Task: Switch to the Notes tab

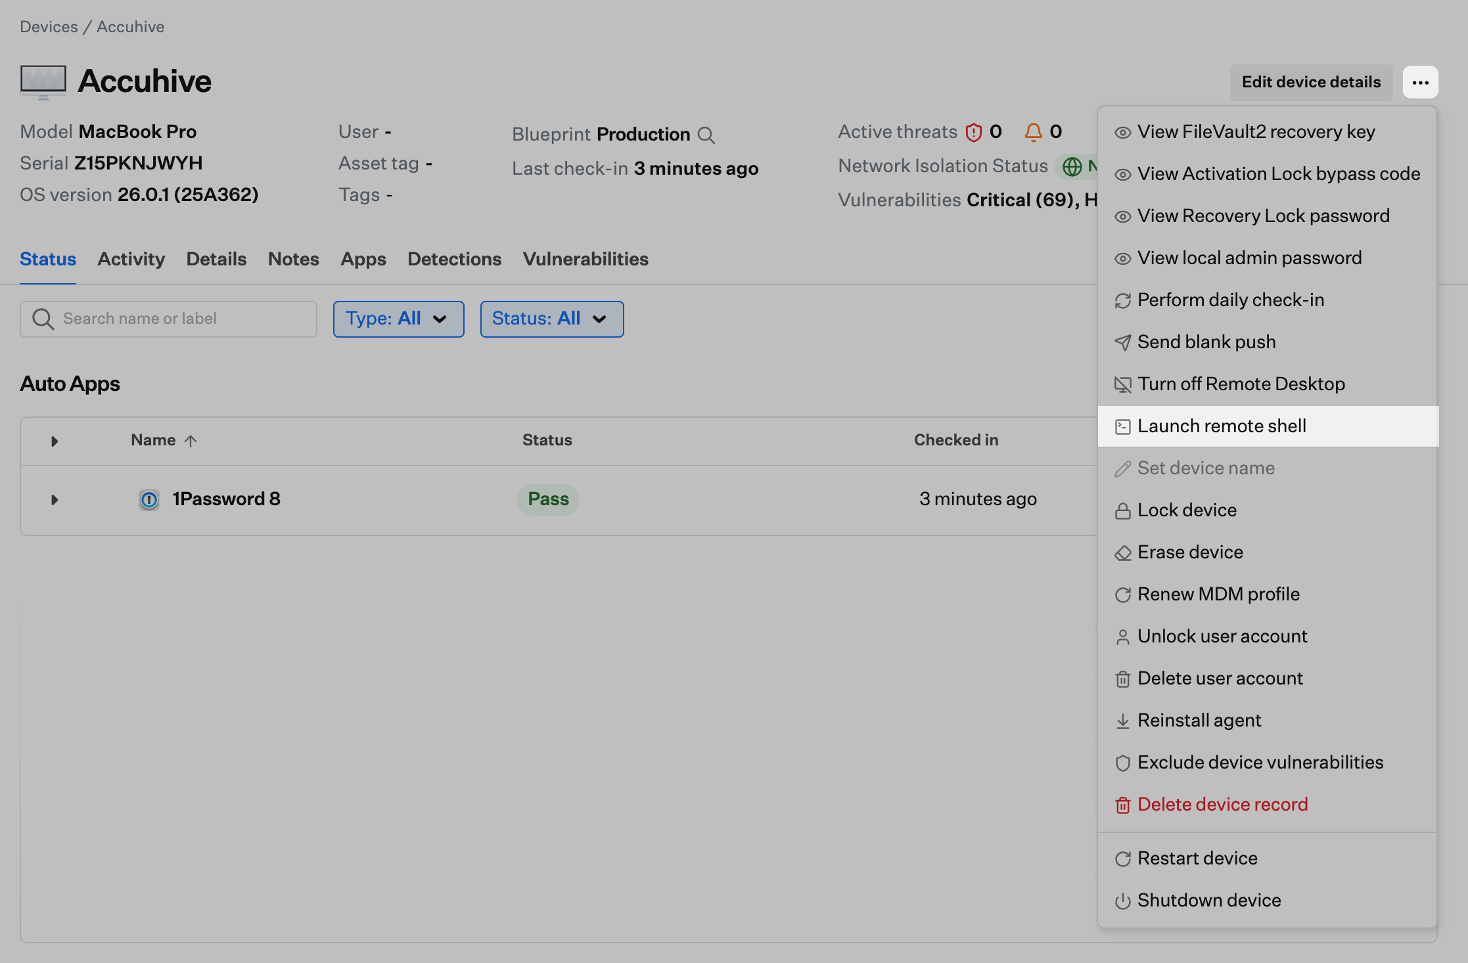Action: click(x=293, y=259)
